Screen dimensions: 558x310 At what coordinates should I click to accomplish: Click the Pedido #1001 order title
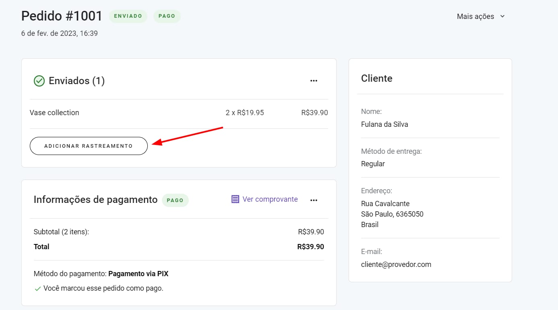[x=62, y=16]
